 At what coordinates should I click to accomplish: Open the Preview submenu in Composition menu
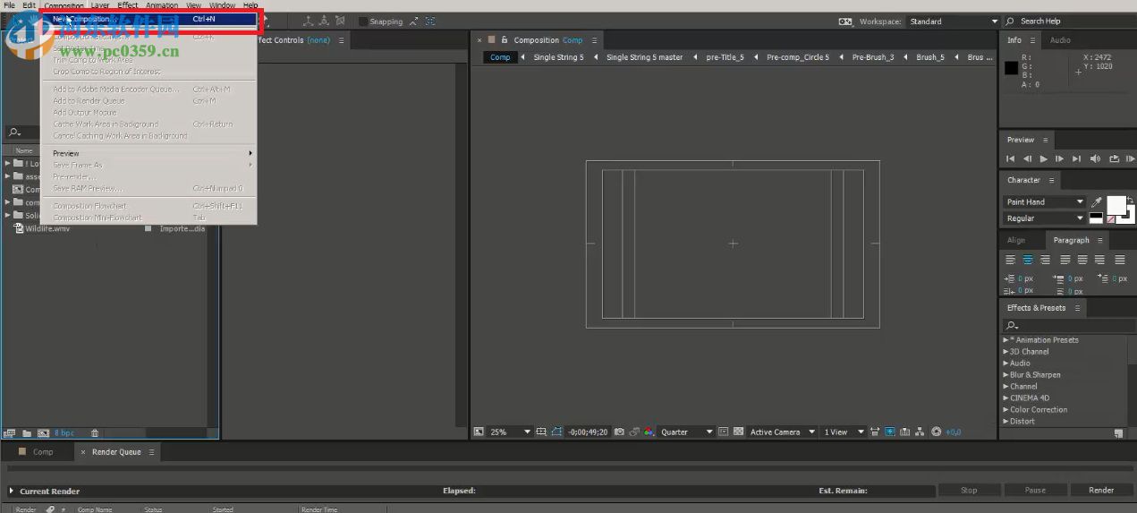tap(149, 153)
